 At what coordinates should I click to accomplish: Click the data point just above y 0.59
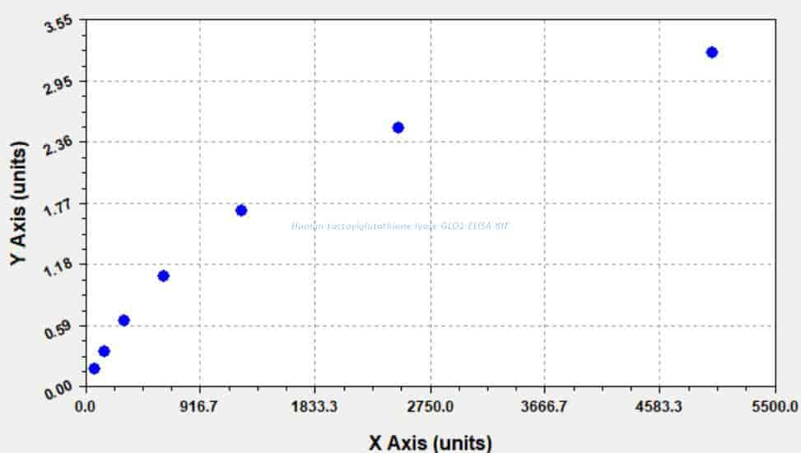pos(123,320)
